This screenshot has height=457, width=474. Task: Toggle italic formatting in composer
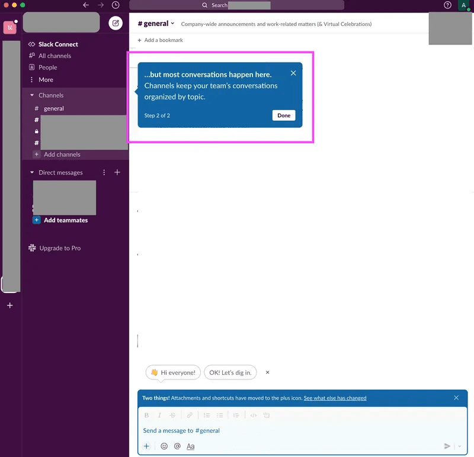[160, 415]
